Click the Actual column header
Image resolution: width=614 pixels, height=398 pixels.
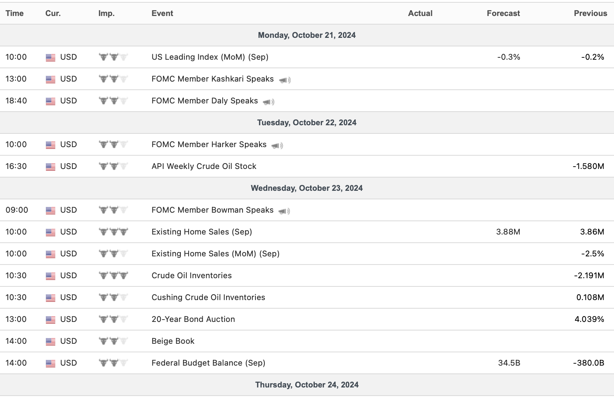420,13
